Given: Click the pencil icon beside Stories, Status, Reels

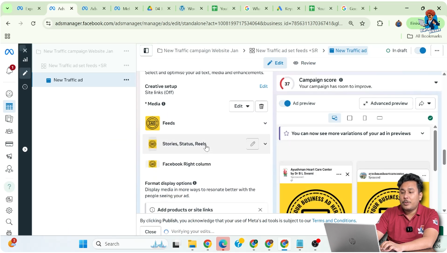Looking at the screenshot, I should (252, 144).
